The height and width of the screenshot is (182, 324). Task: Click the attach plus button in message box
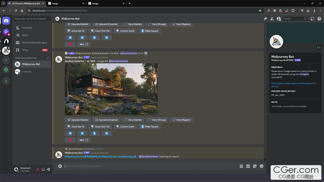(x=60, y=166)
